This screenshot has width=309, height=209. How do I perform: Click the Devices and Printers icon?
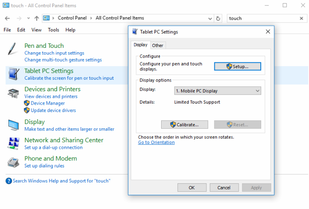(x=13, y=93)
